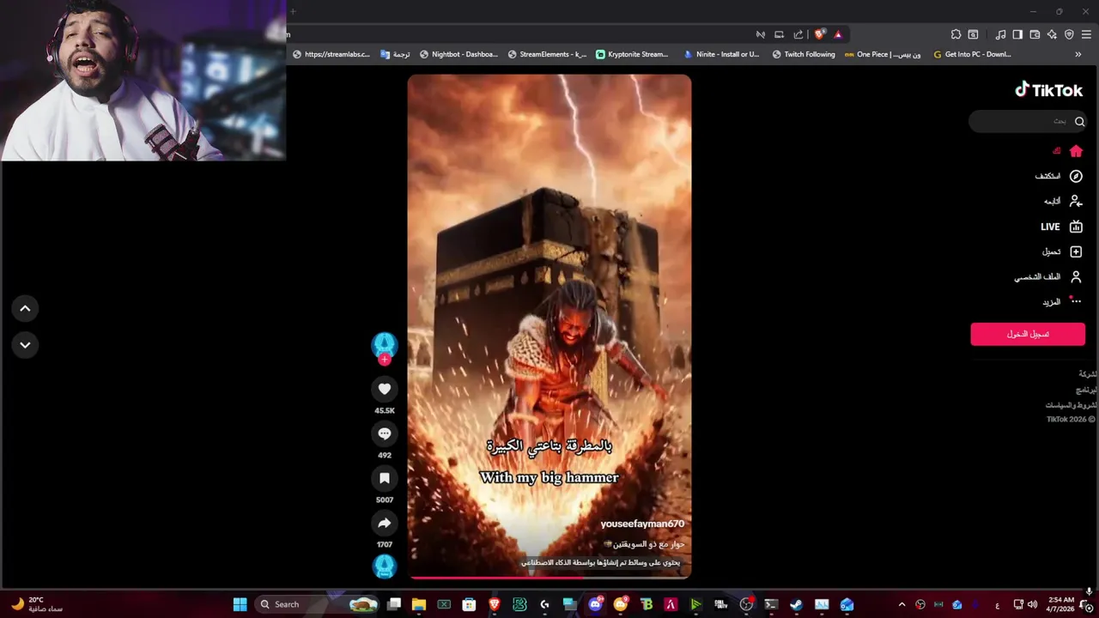Open Microsoft Store taskbar icon
The width and height of the screenshot is (1099, 618).
coord(469,604)
